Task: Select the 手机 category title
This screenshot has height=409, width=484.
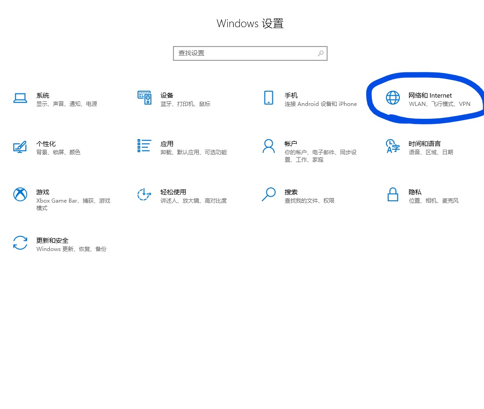Action: coord(291,95)
